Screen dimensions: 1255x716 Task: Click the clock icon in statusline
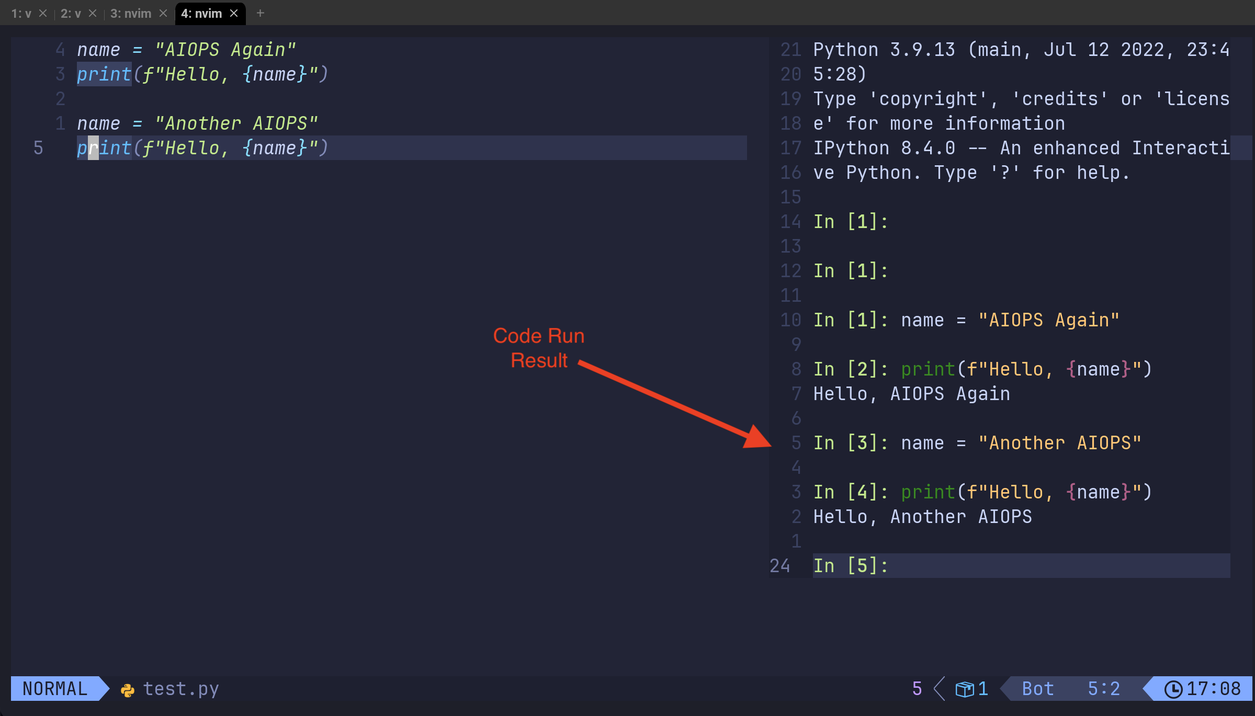[x=1173, y=689]
